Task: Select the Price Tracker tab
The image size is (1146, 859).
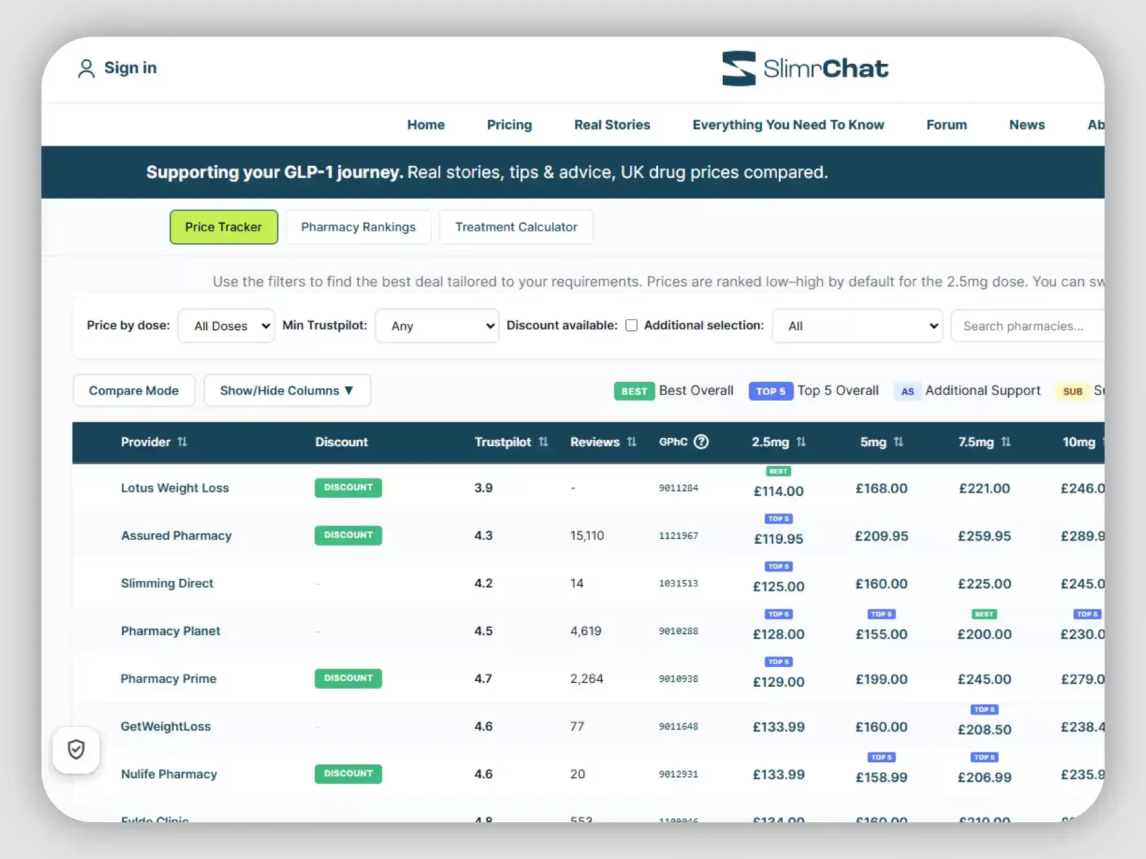Action: click(x=224, y=227)
